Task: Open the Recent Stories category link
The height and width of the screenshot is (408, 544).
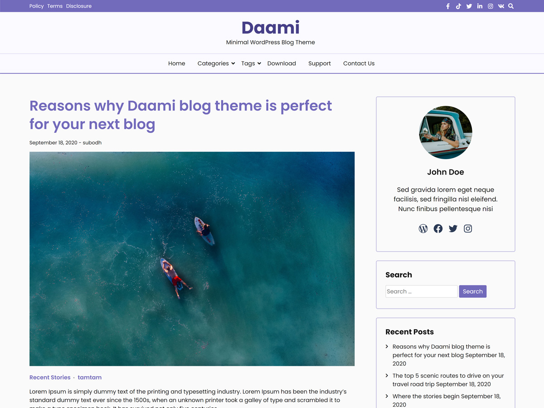Action: coord(50,377)
